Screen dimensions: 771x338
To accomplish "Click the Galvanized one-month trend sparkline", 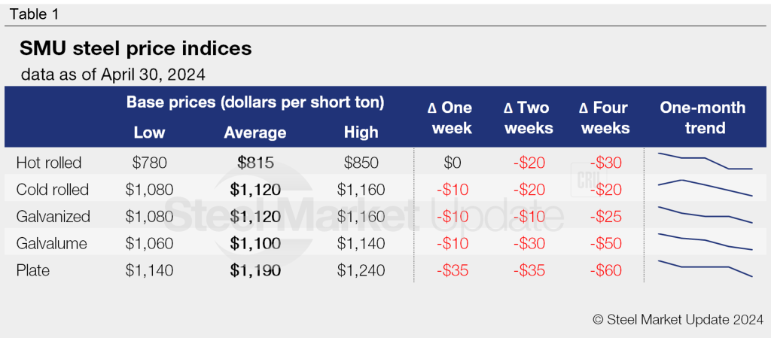I will pos(705,215).
